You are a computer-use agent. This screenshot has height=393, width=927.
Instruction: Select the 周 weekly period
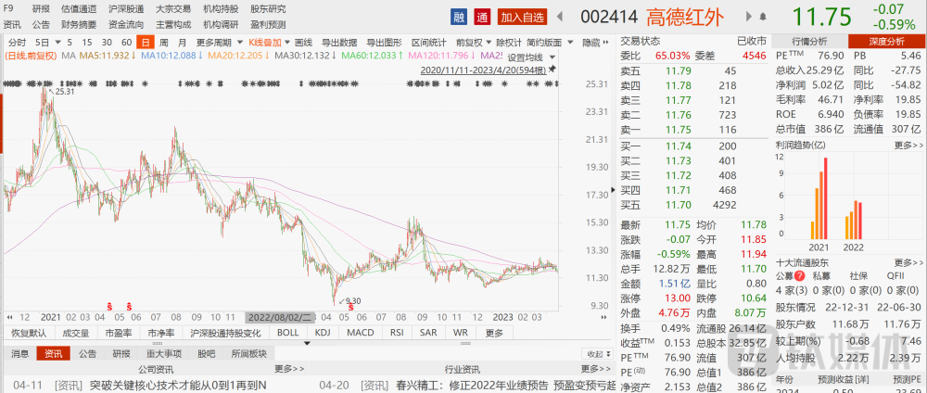(164, 43)
